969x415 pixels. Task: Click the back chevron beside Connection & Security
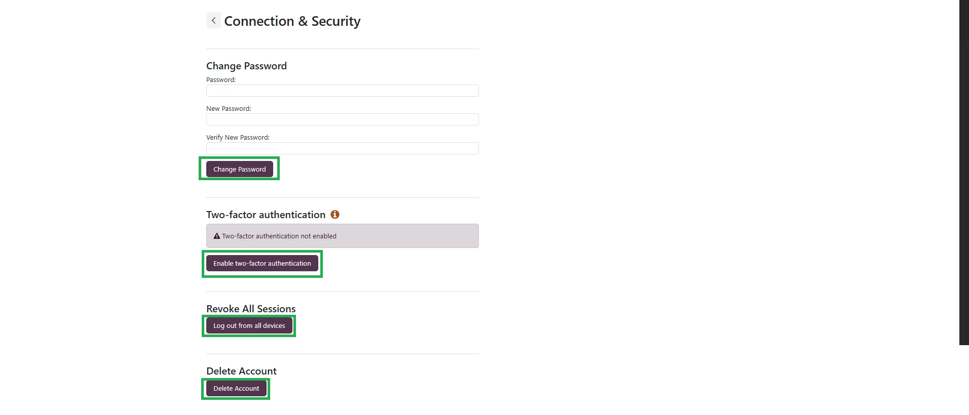[x=213, y=21]
